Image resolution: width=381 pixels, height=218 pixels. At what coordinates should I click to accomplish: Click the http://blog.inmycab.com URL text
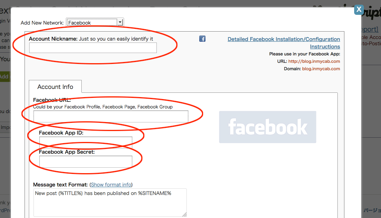point(314,61)
